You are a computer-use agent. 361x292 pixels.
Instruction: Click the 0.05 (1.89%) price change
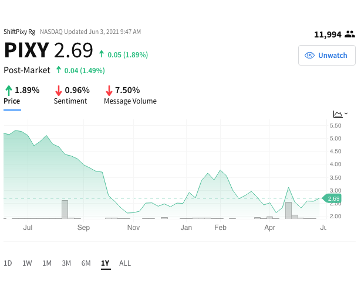tap(128, 55)
